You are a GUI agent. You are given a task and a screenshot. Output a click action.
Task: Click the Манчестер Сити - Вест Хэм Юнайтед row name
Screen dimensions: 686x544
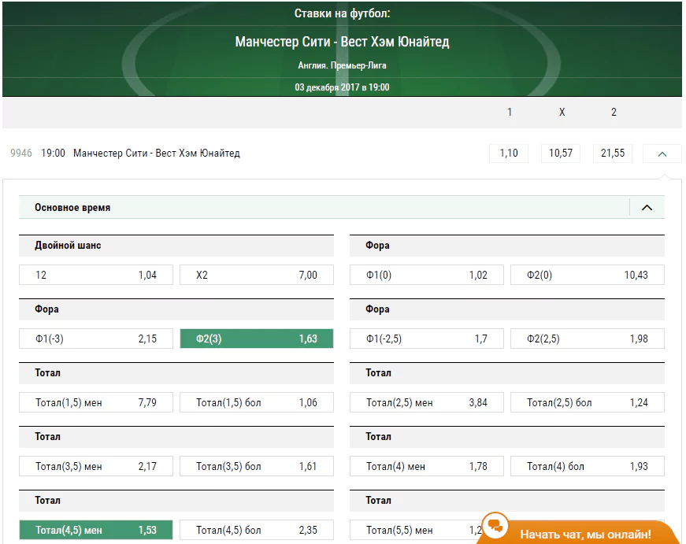(x=157, y=153)
